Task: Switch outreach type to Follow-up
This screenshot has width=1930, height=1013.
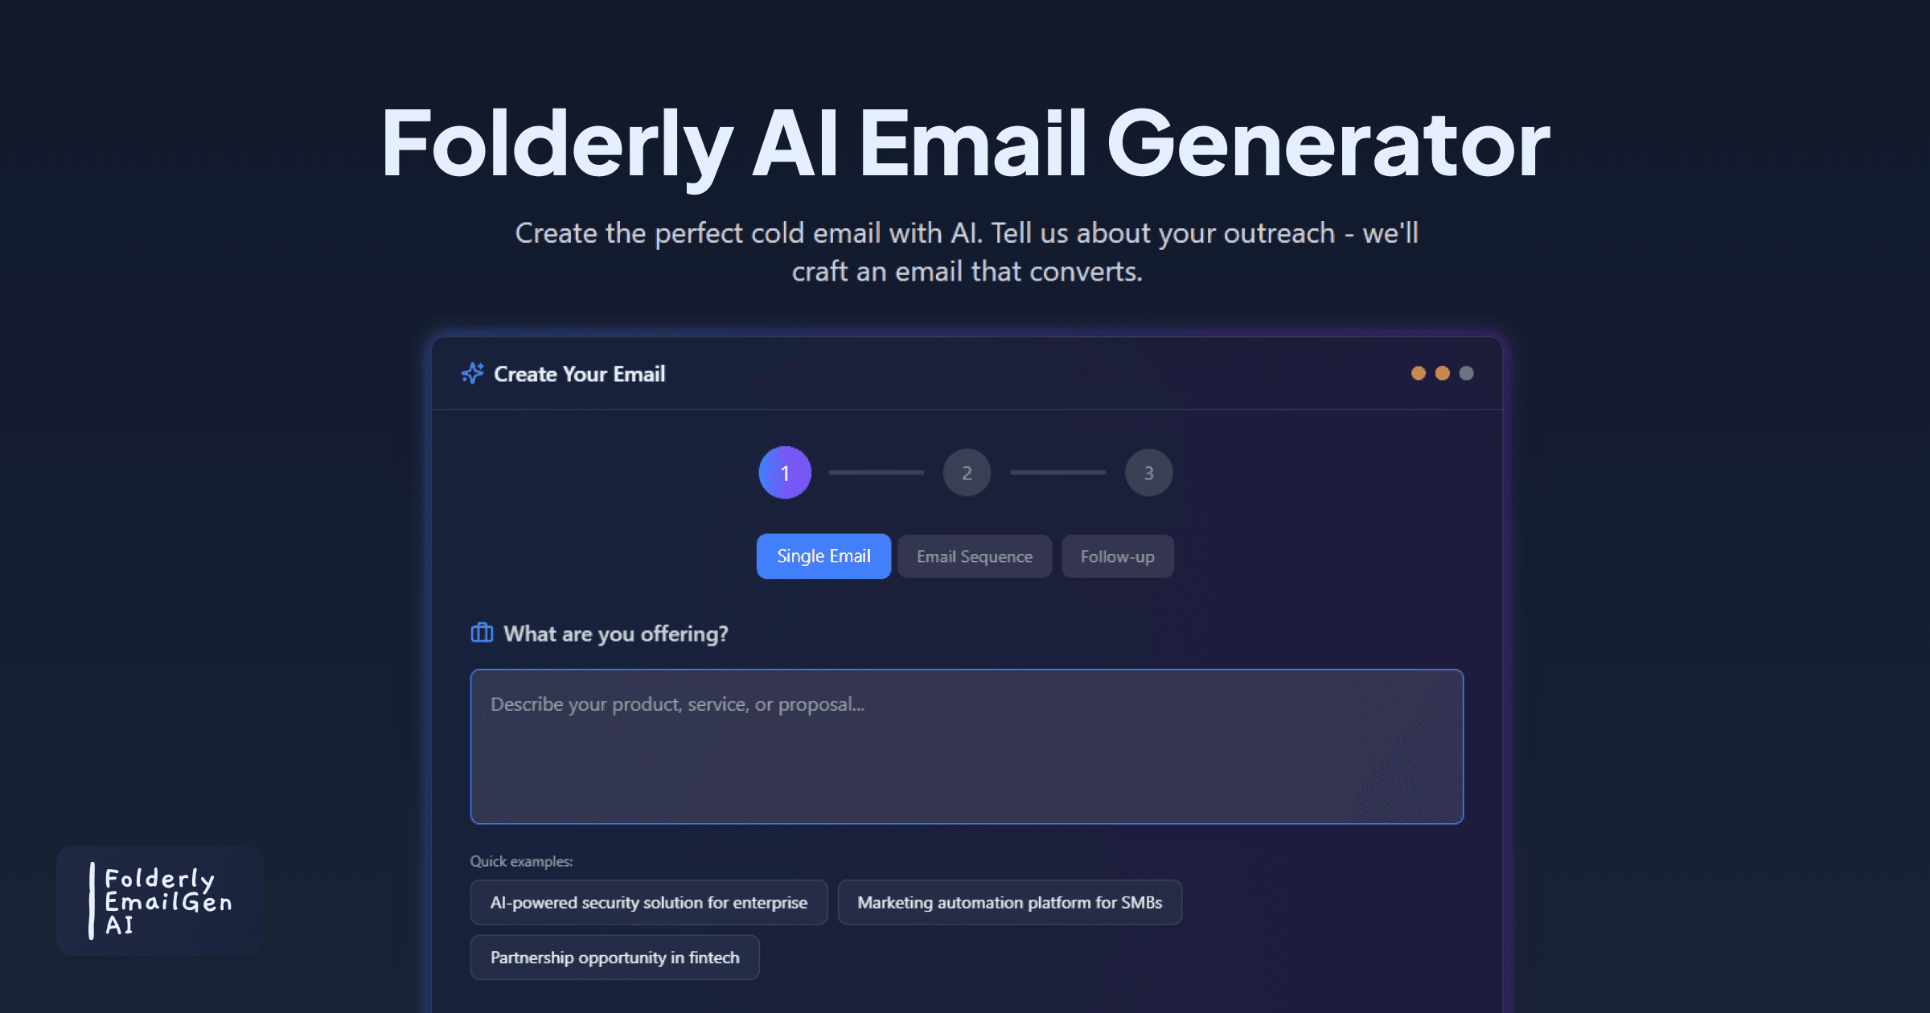Action: click(x=1117, y=556)
